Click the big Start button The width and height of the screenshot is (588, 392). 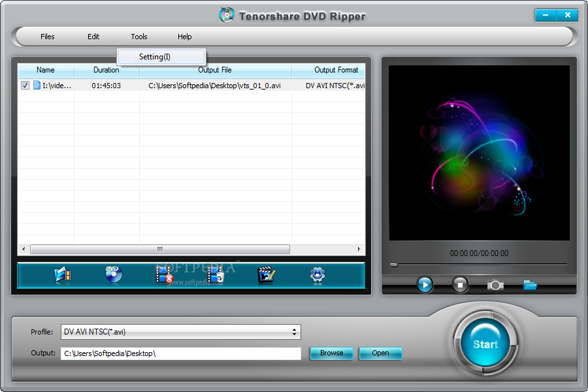coord(485,344)
